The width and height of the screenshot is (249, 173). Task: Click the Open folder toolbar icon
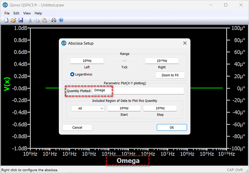coord(13,20)
